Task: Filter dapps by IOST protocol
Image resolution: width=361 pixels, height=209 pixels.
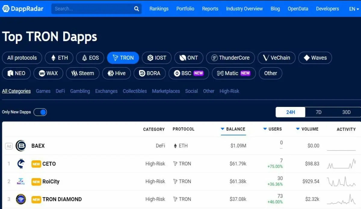Action: [157, 58]
